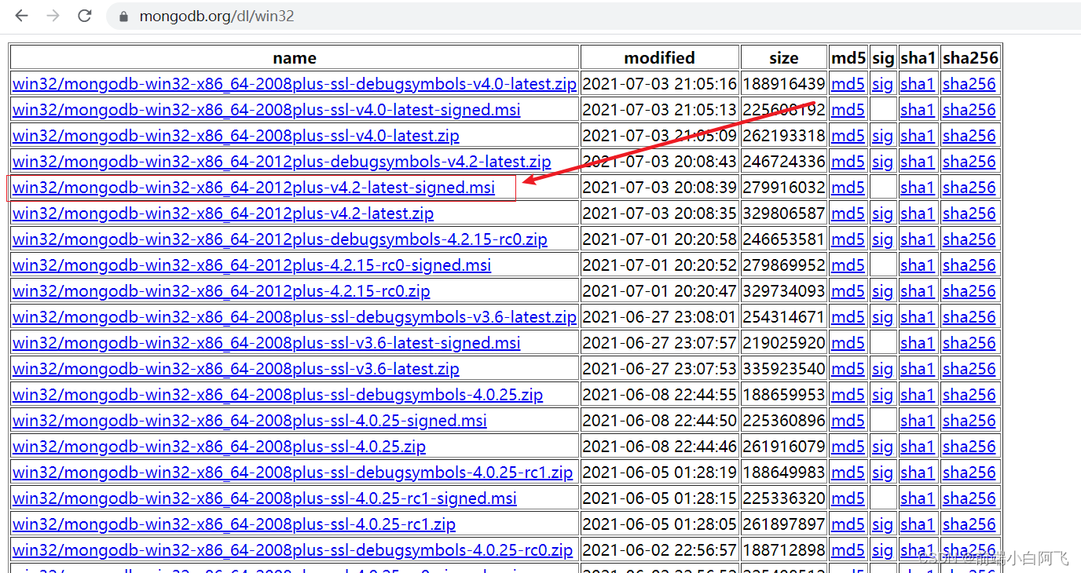Click md5 link for 2012plus-v4.2-latest.zip row
1081x573 pixels.
pyautogui.click(x=848, y=214)
